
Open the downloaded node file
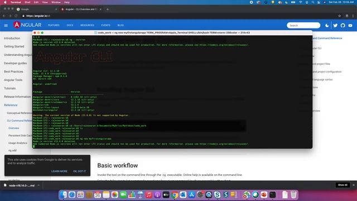coord(20,185)
